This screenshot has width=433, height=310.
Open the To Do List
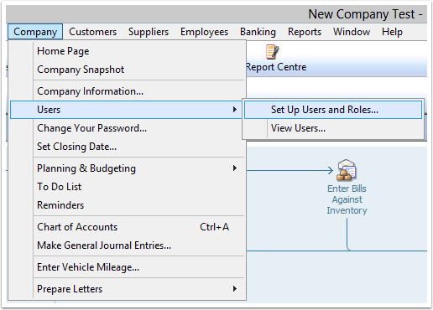tap(128, 187)
